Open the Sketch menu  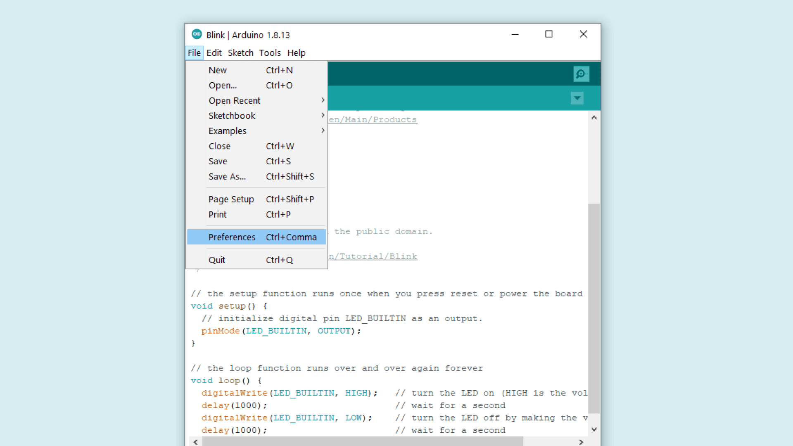point(240,53)
